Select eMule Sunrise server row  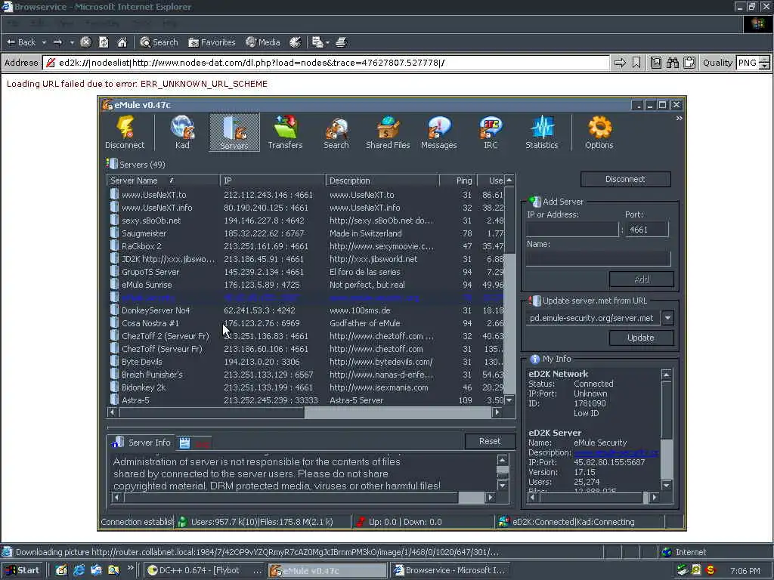pos(306,285)
